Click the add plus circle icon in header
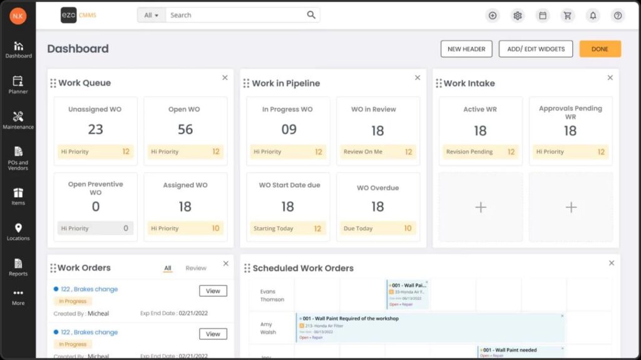 pos(493,16)
